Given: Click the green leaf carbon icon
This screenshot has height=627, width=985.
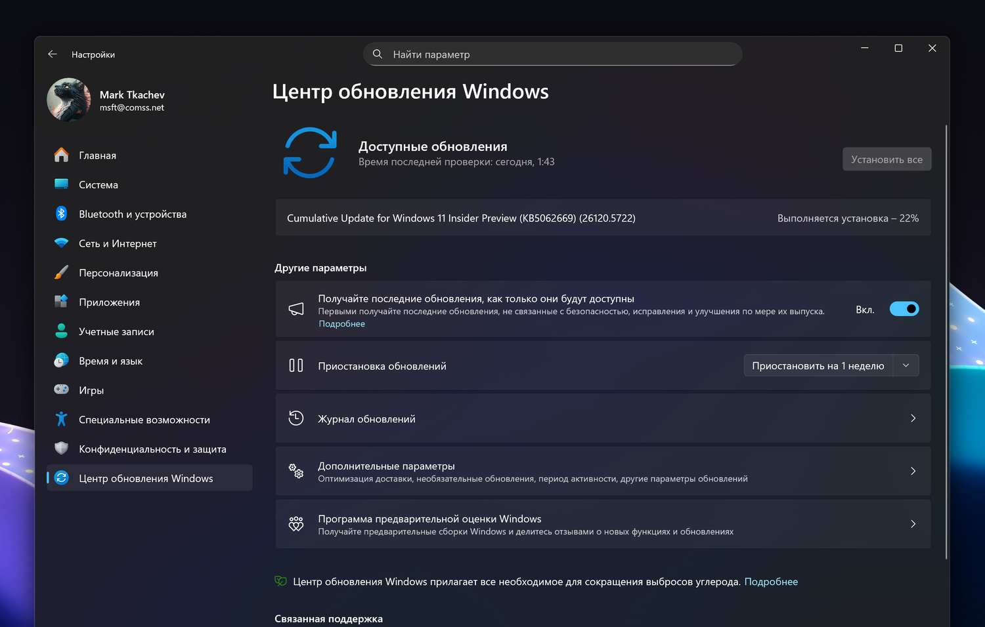Looking at the screenshot, I should point(280,581).
